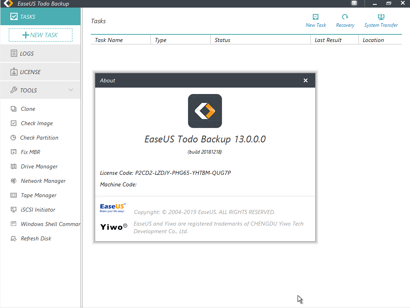Click the version text EaseUS Todo Backup 13.0.0.0
Image resolution: width=410 pixels, height=308 pixels.
pyautogui.click(x=205, y=139)
